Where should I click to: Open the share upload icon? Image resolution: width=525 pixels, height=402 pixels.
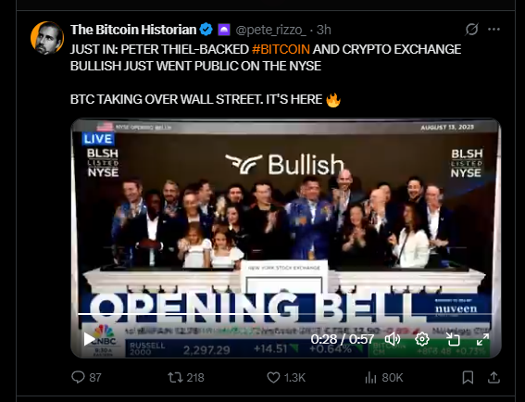pos(494,378)
